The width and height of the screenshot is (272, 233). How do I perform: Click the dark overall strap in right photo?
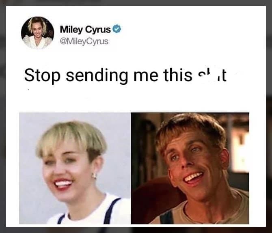click(166, 217)
